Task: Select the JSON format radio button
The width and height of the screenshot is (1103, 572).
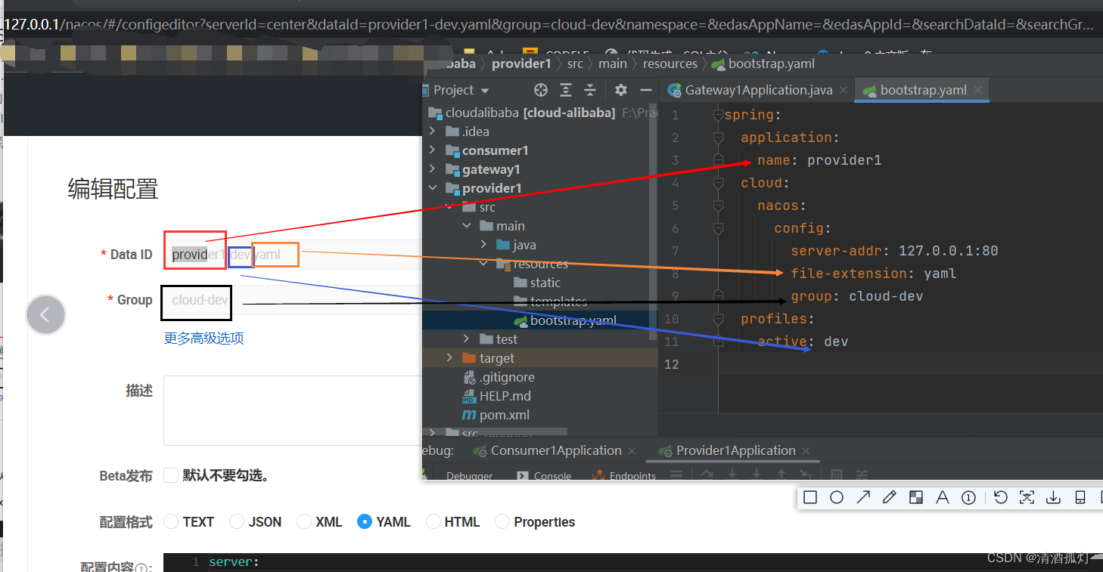Action: tap(237, 521)
